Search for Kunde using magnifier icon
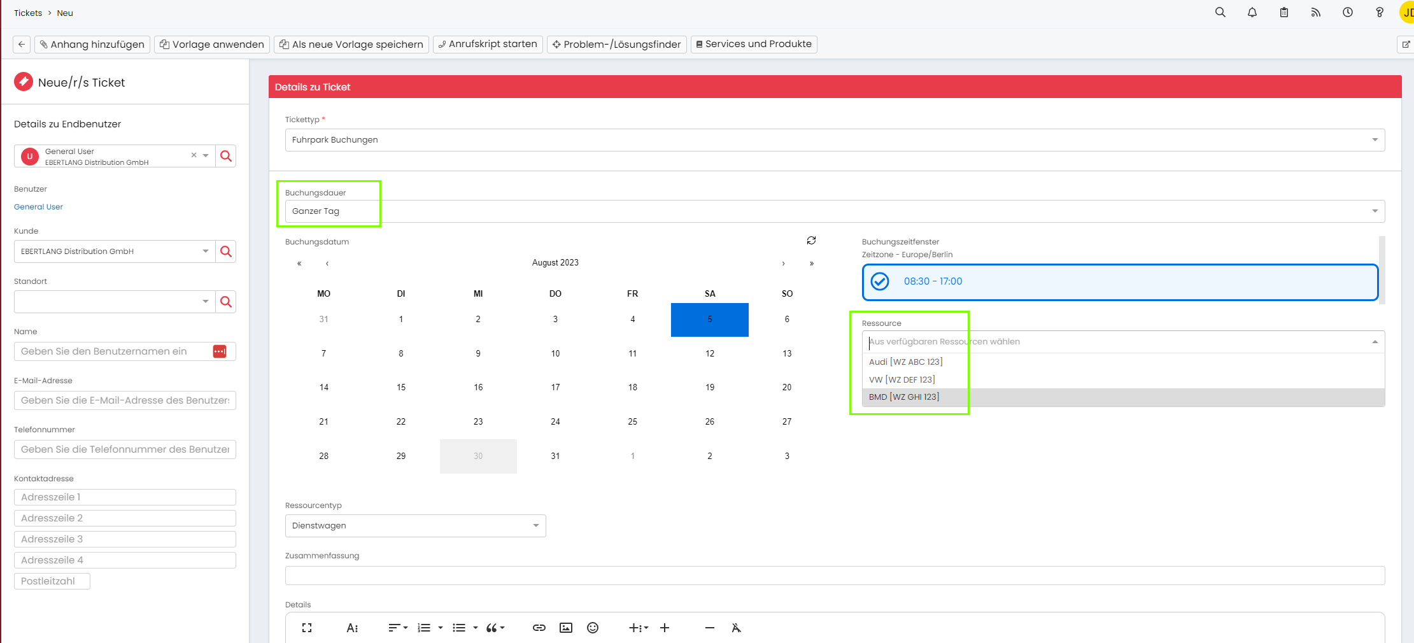The height and width of the screenshot is (643, 1414). pyautogui.click(x=225, y=251)
